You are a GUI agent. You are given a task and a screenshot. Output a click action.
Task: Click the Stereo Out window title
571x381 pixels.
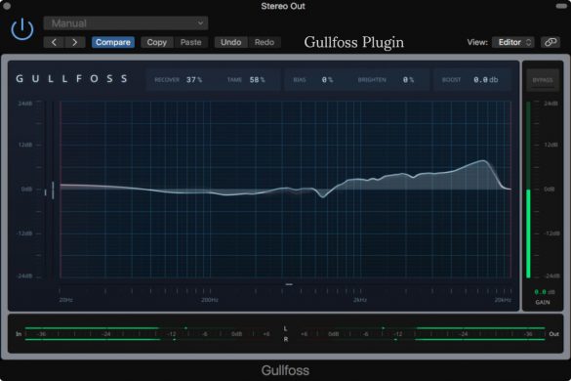283,6
